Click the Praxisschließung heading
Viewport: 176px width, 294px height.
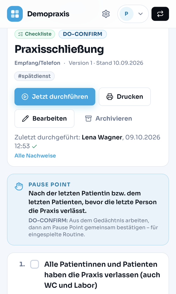[59, 49]
